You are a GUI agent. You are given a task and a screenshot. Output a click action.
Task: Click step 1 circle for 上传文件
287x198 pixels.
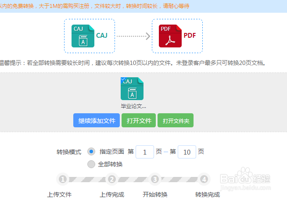pyautogui.click(x=63, y=179)
